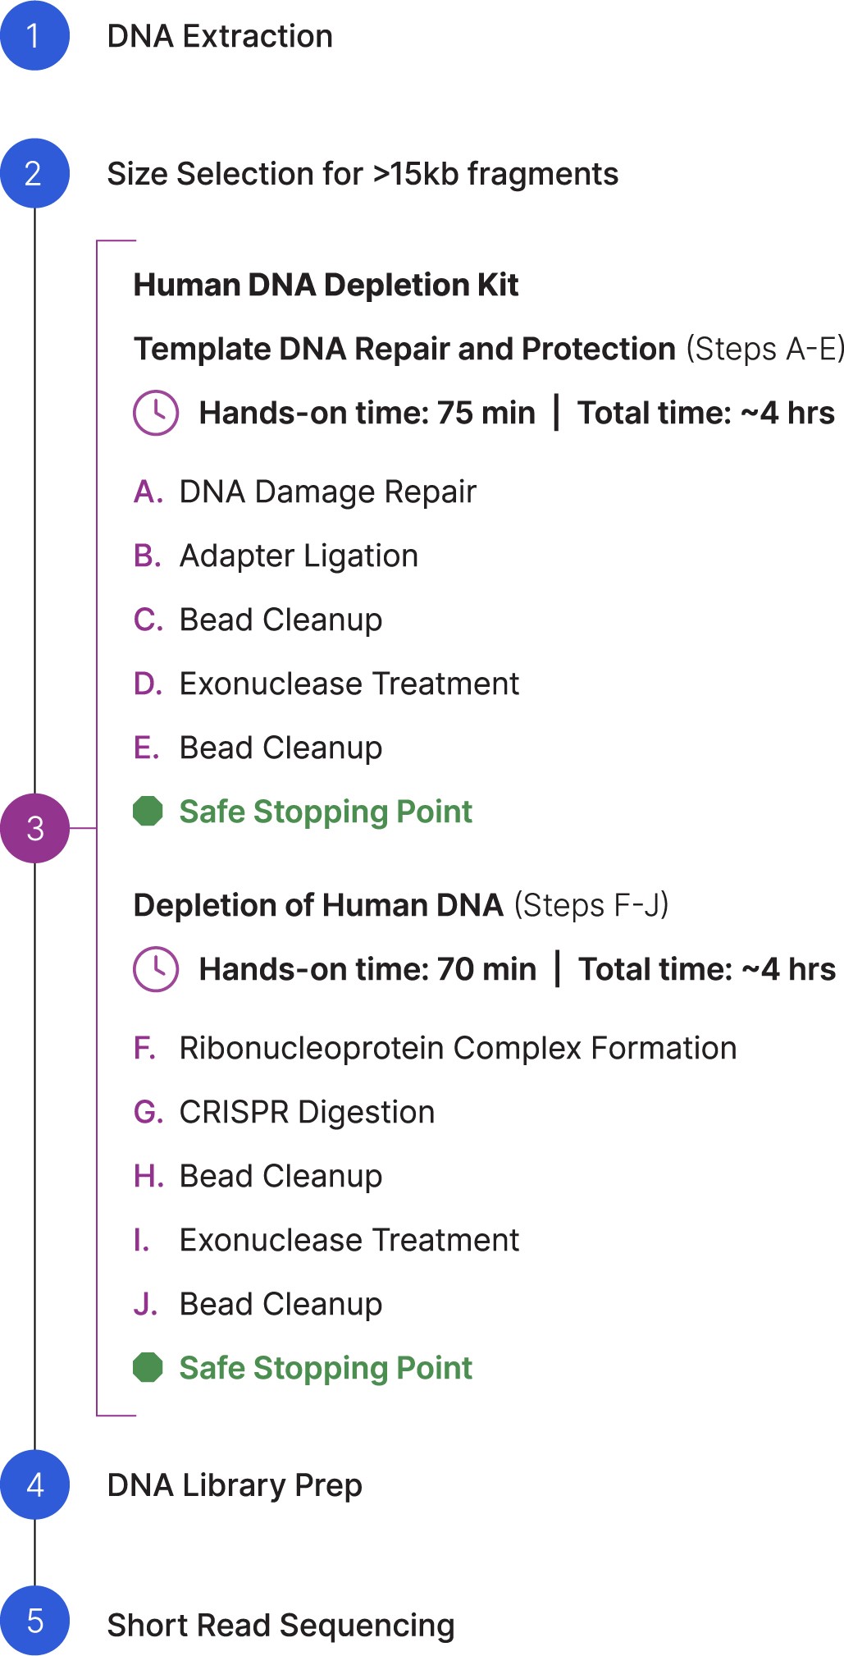The width and height of the screenshot is (844, 1656).
Task: Click step F Ribonucleoprotein Complex Formation
Action: pos(436,1048)
